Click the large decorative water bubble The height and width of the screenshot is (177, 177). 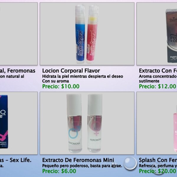click(x=130, y=163)
